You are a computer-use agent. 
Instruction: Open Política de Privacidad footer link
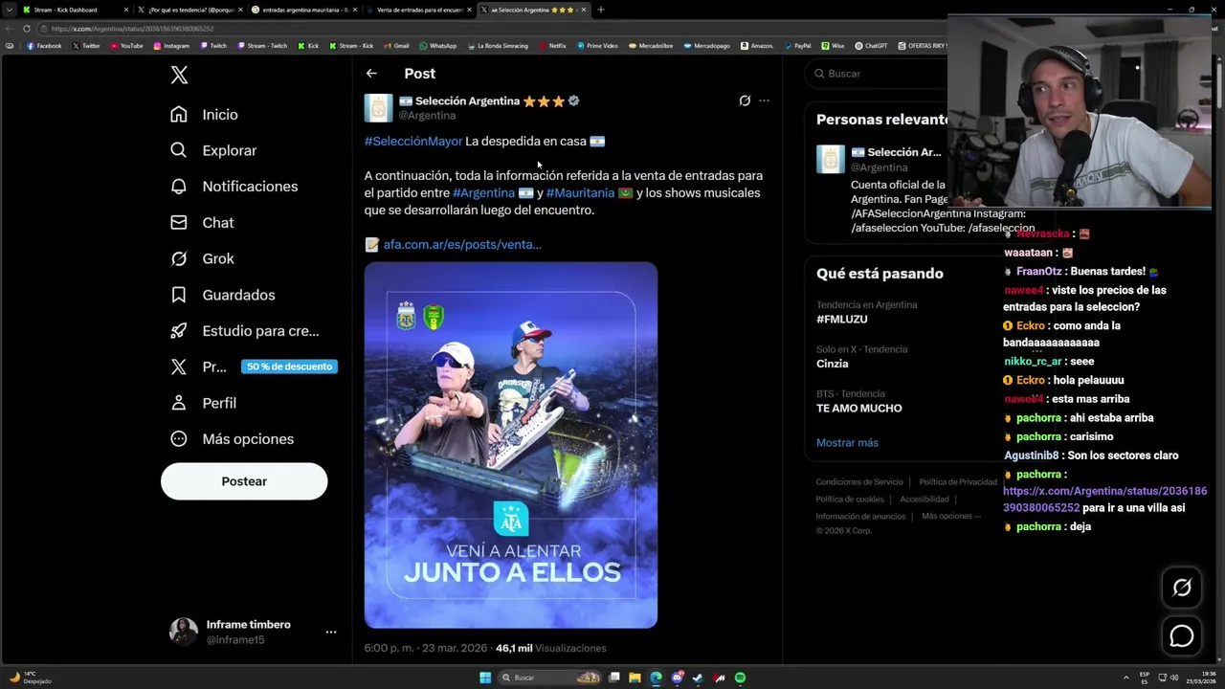[958, 482]
